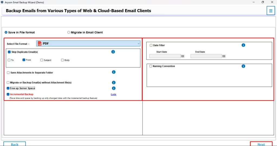This screenshot has height=146, width=277.
Task: Click the 'Select File Format :' label
Action: [18, 44]
